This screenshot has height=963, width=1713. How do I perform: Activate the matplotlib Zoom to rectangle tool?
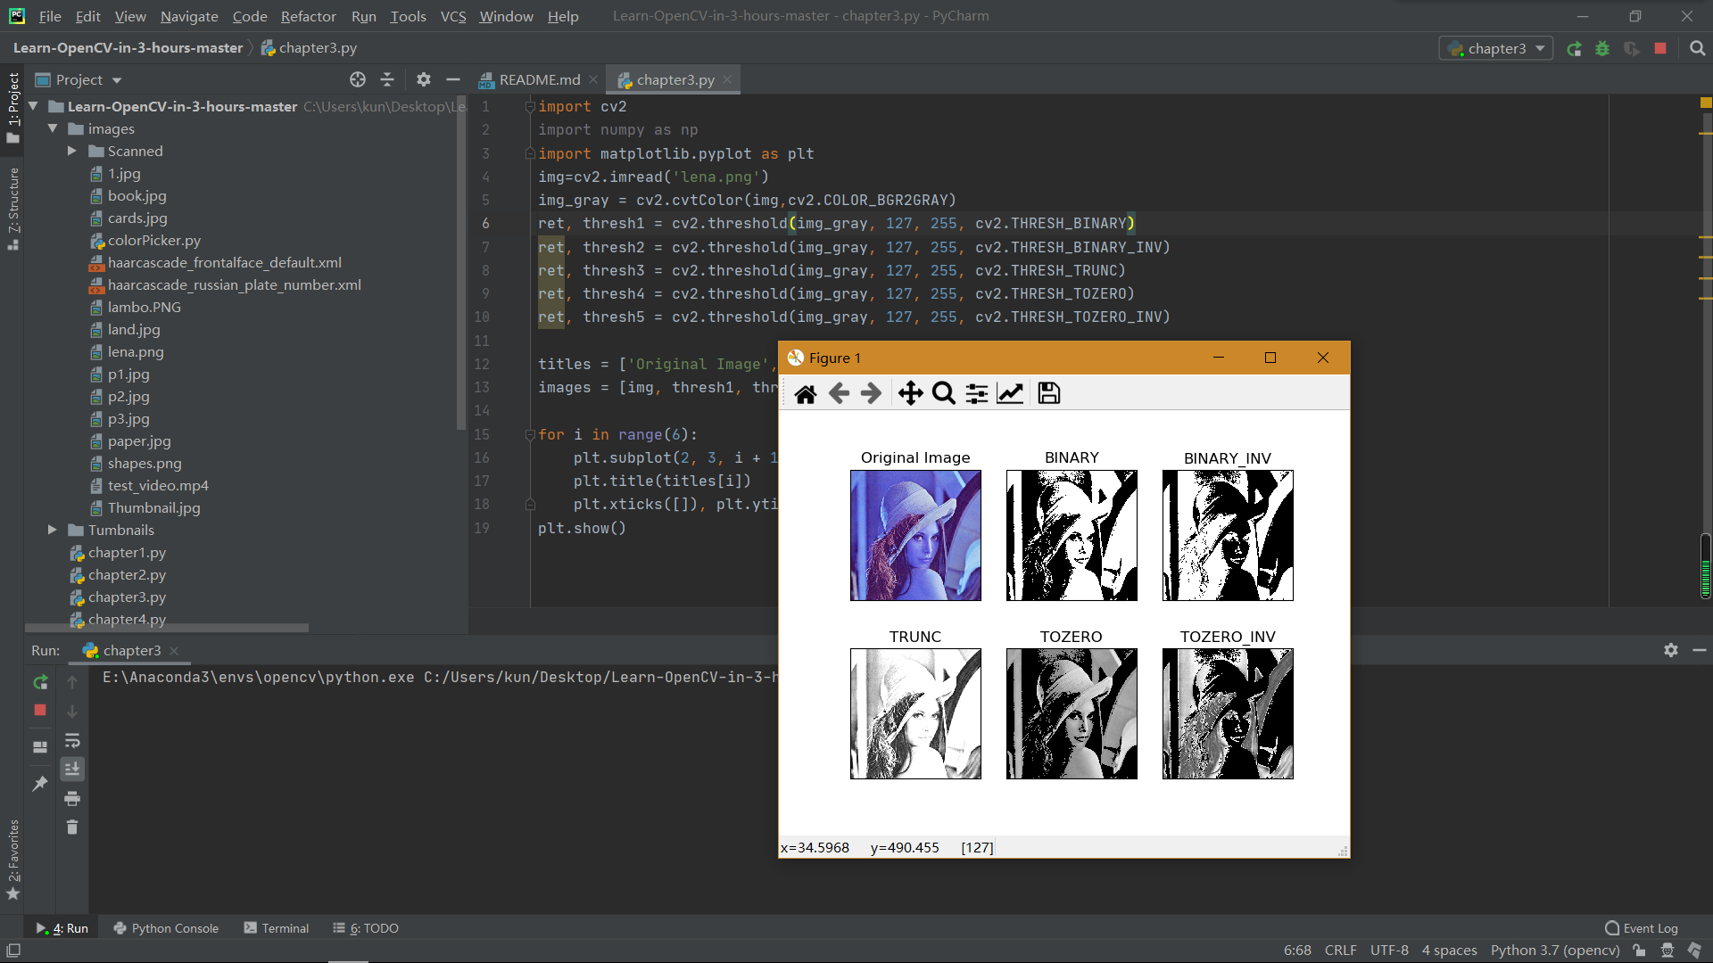point(943,393)
